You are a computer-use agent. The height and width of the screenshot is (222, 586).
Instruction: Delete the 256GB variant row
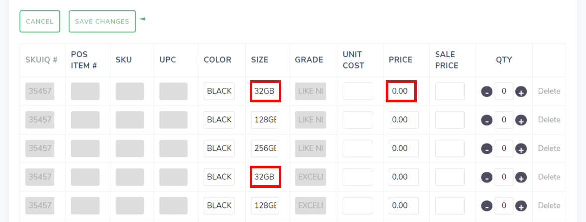pyautogui.click(x=549, y=148)
